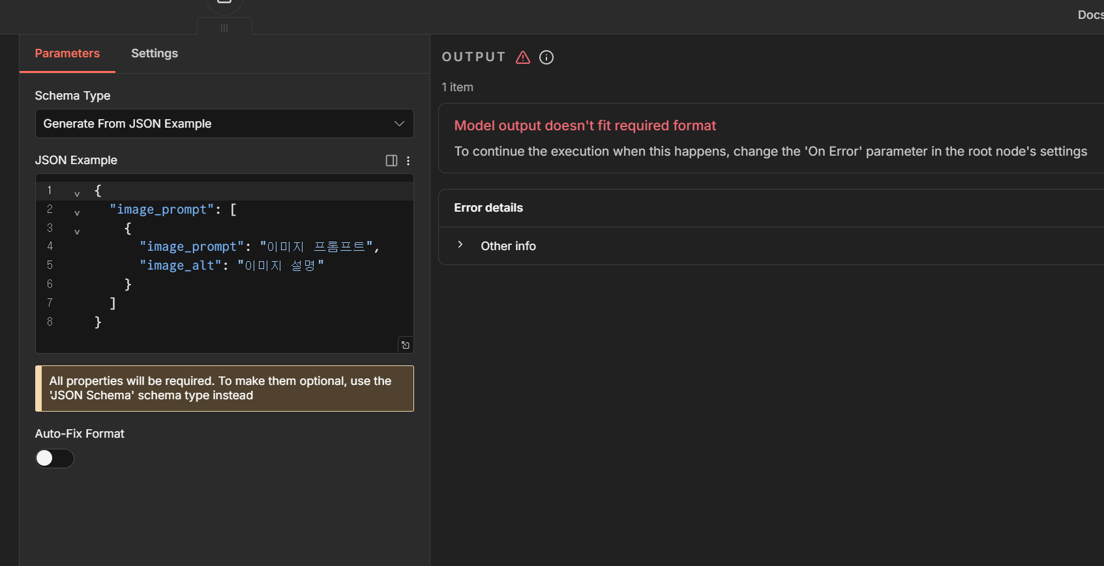Click the 'Model output doesn't fit required format' message
Viewport: 1104px width, 566px height.
tap(585, 126)
